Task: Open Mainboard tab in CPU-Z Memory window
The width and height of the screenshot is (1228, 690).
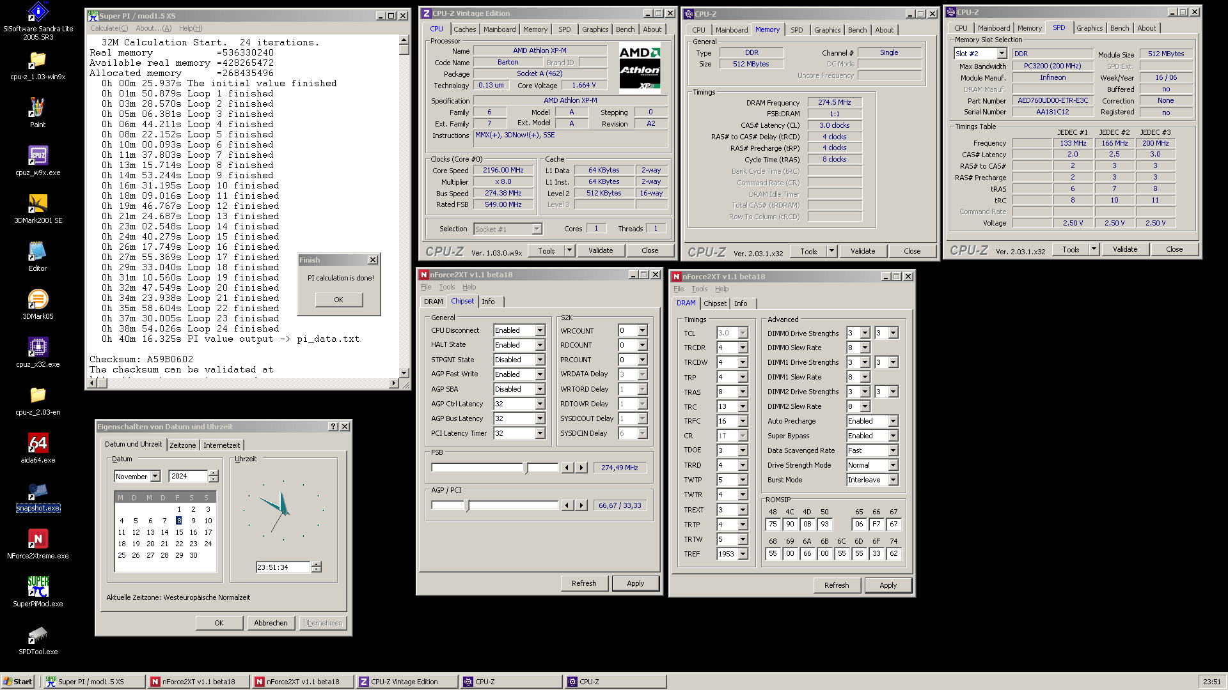Action: click(732, 30)
